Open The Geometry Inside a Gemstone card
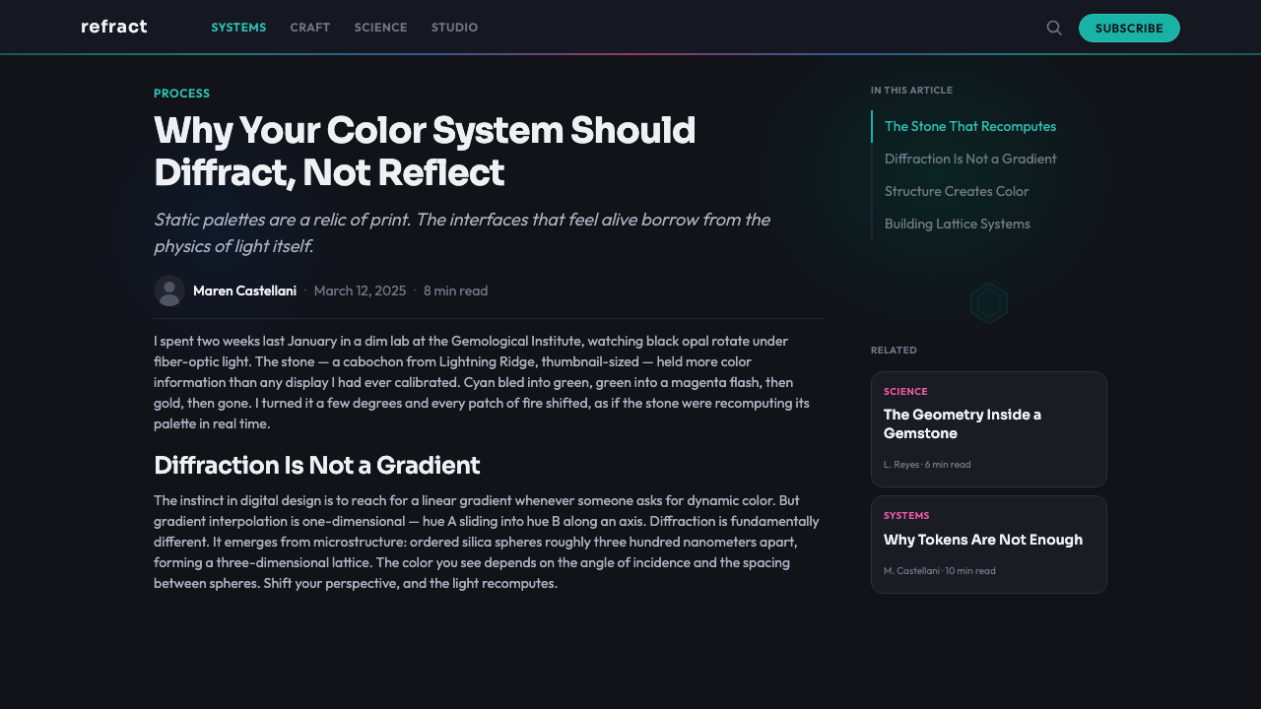 pos(989,429)
